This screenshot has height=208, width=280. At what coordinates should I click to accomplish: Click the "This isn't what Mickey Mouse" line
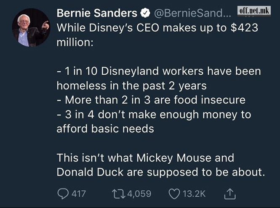pyautogui.click(x=145, y=158)
